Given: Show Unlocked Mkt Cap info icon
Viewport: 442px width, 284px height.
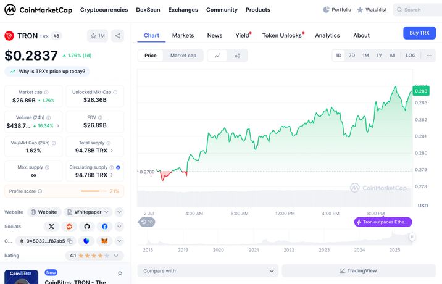Looking at the screenshot, I should coord(115,92).
